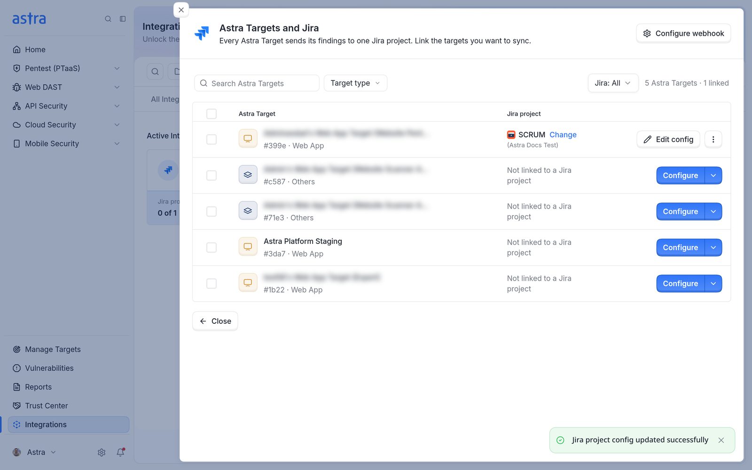Check the box for target #399e
This screenshot has width=752, height=470.
point(211,139)
